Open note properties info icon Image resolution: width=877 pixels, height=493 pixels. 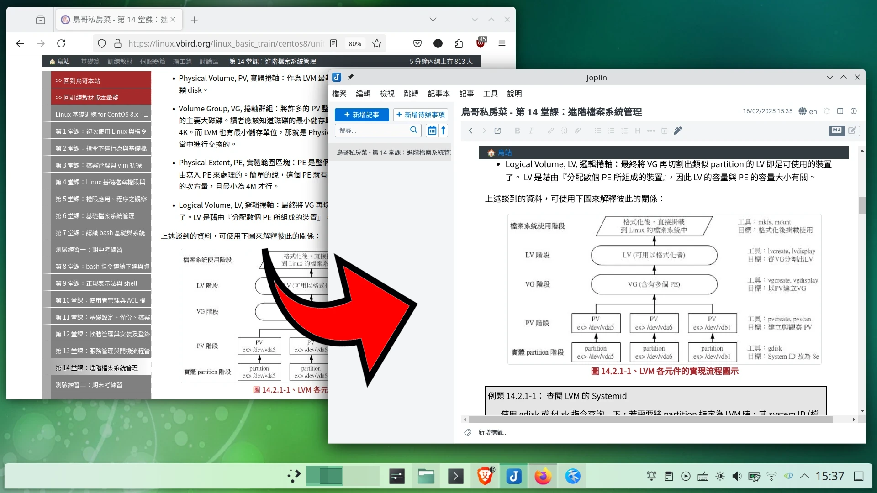(853, 111)
